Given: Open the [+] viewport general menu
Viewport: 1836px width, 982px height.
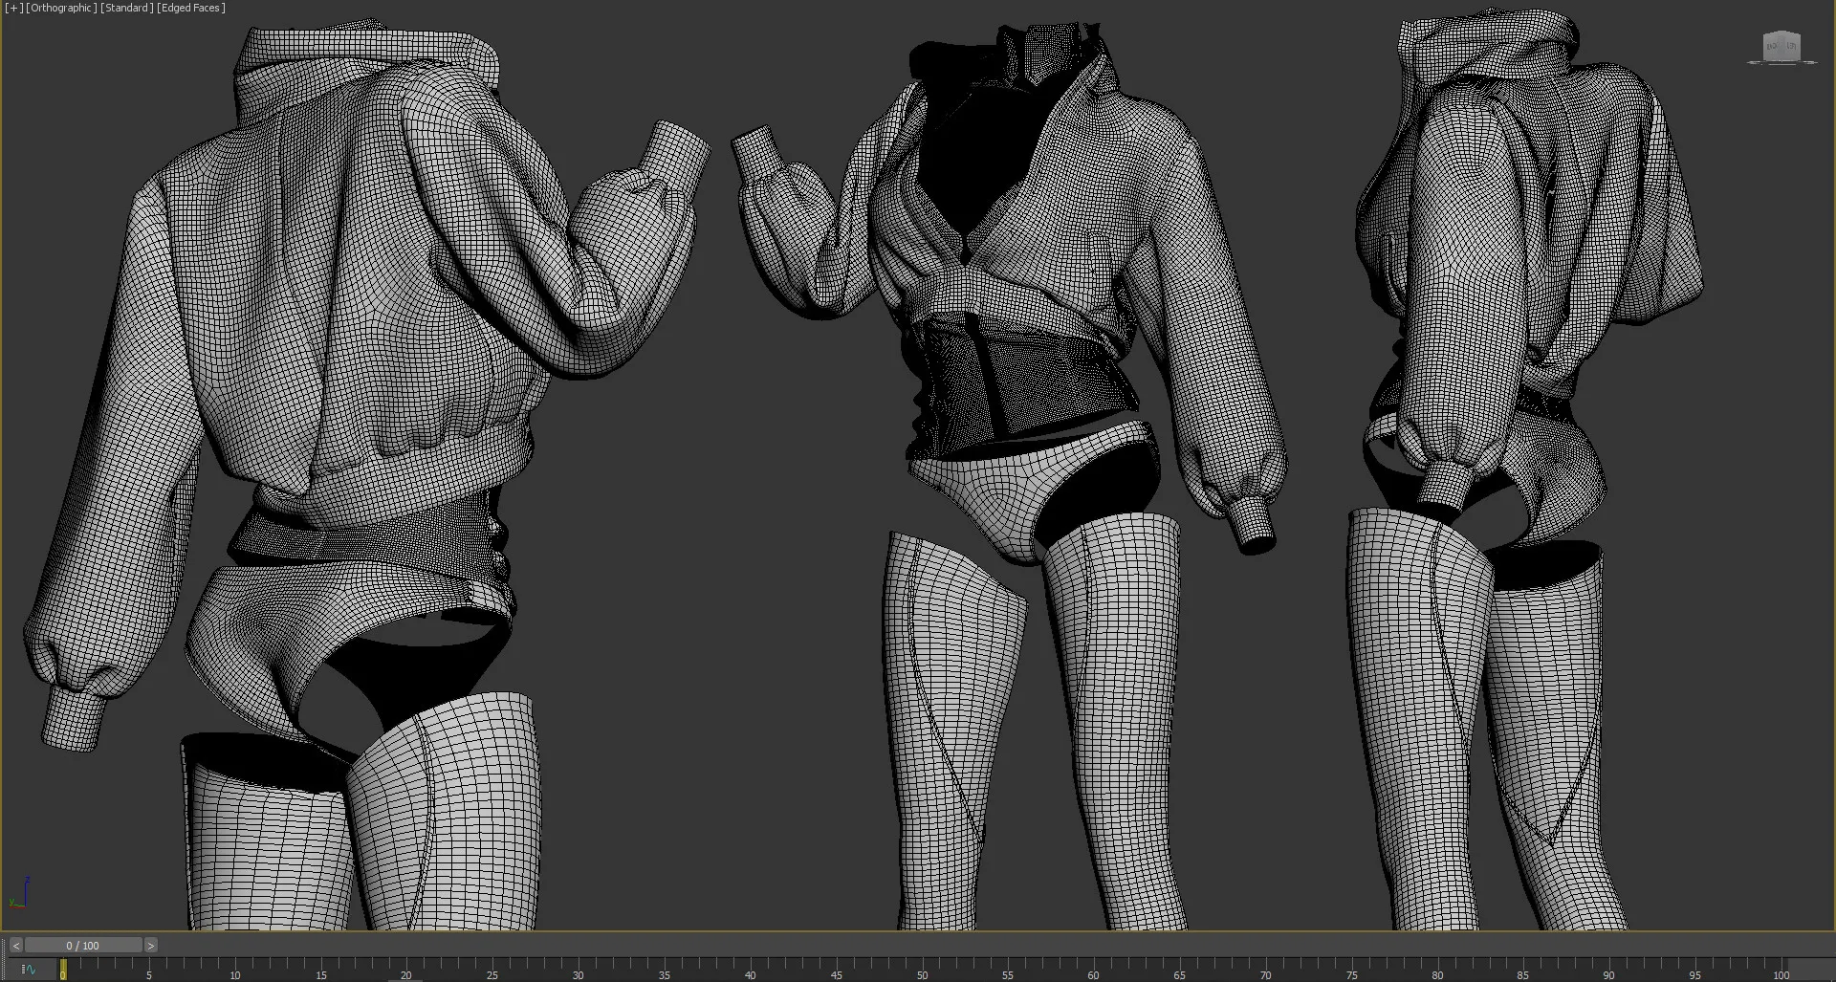Looking at the screenshot, I should click(x=13, y=8).
